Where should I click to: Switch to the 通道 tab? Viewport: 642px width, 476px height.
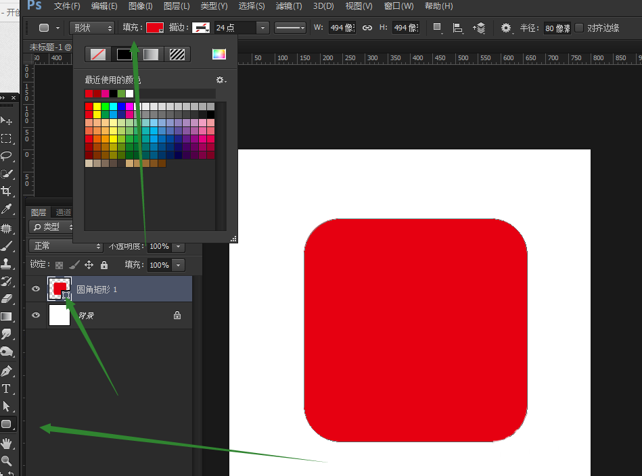64,212
